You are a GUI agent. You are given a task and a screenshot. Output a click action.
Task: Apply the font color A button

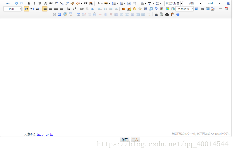tap(98, 4)
